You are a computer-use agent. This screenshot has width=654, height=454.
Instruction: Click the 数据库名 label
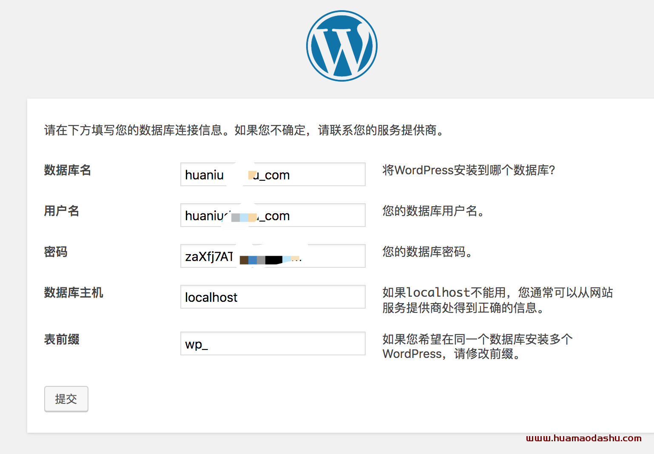(x=68, y=170)
